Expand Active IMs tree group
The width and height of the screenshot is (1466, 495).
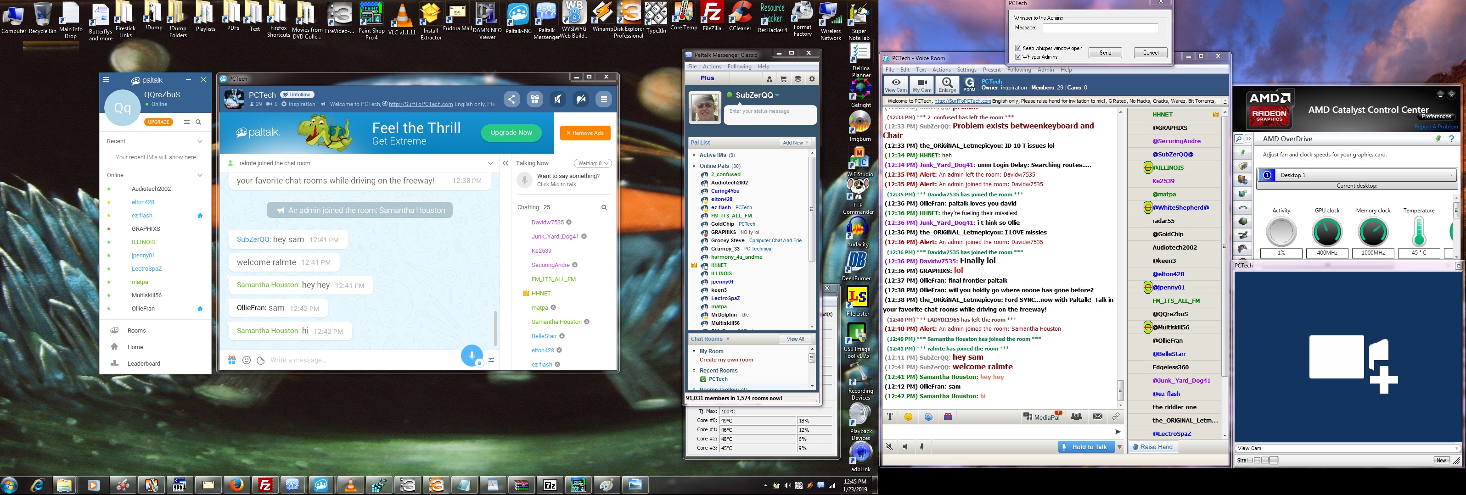click(x=694, y=155)
